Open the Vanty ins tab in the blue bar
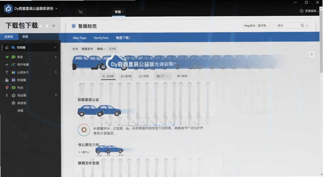 [101, 38]
